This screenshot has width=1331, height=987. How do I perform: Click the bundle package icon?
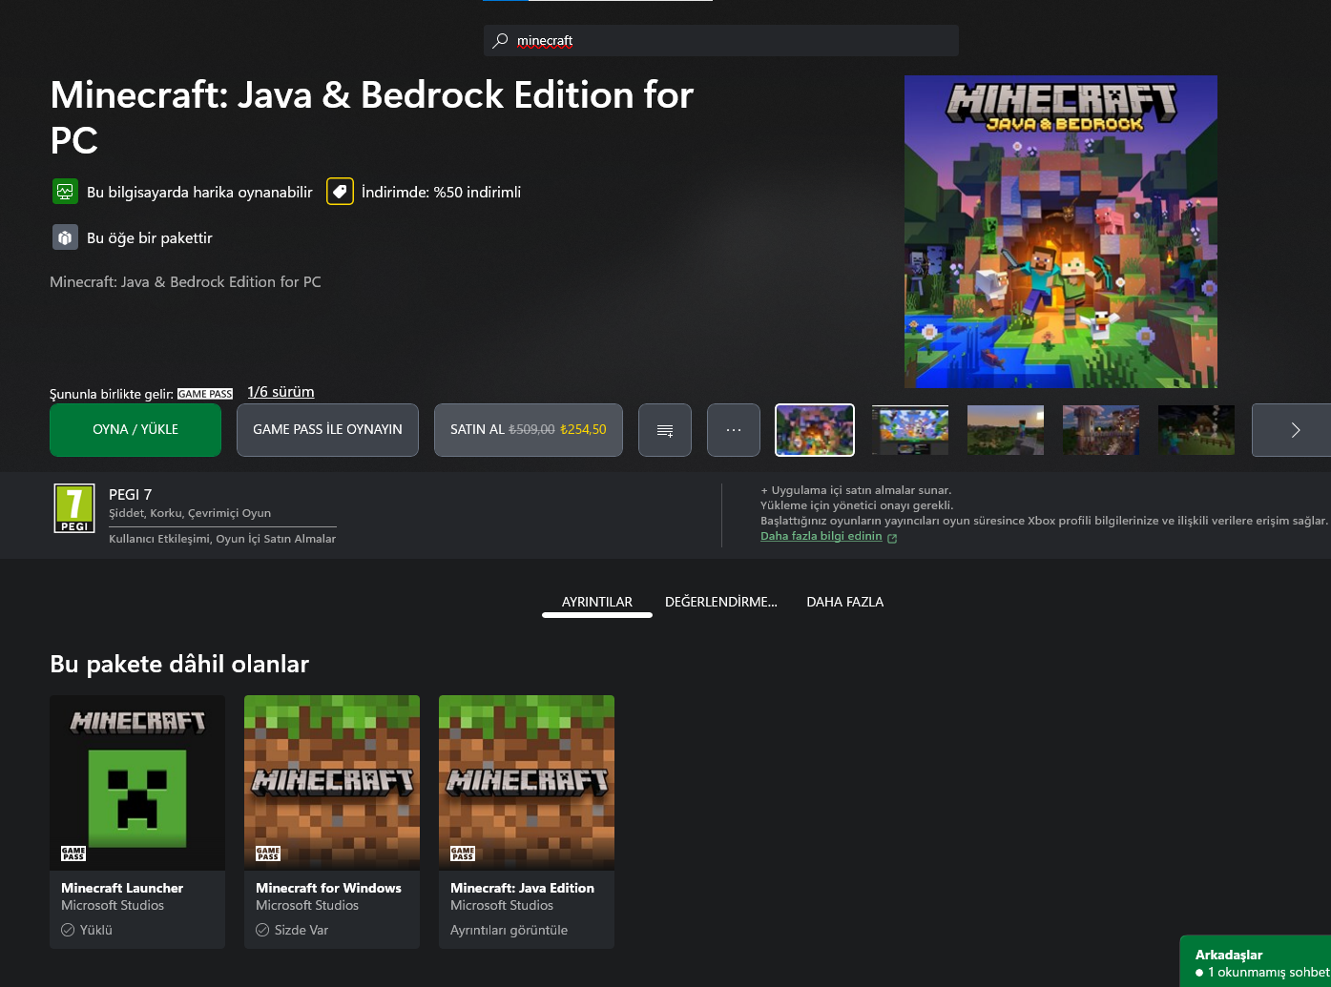65,237
